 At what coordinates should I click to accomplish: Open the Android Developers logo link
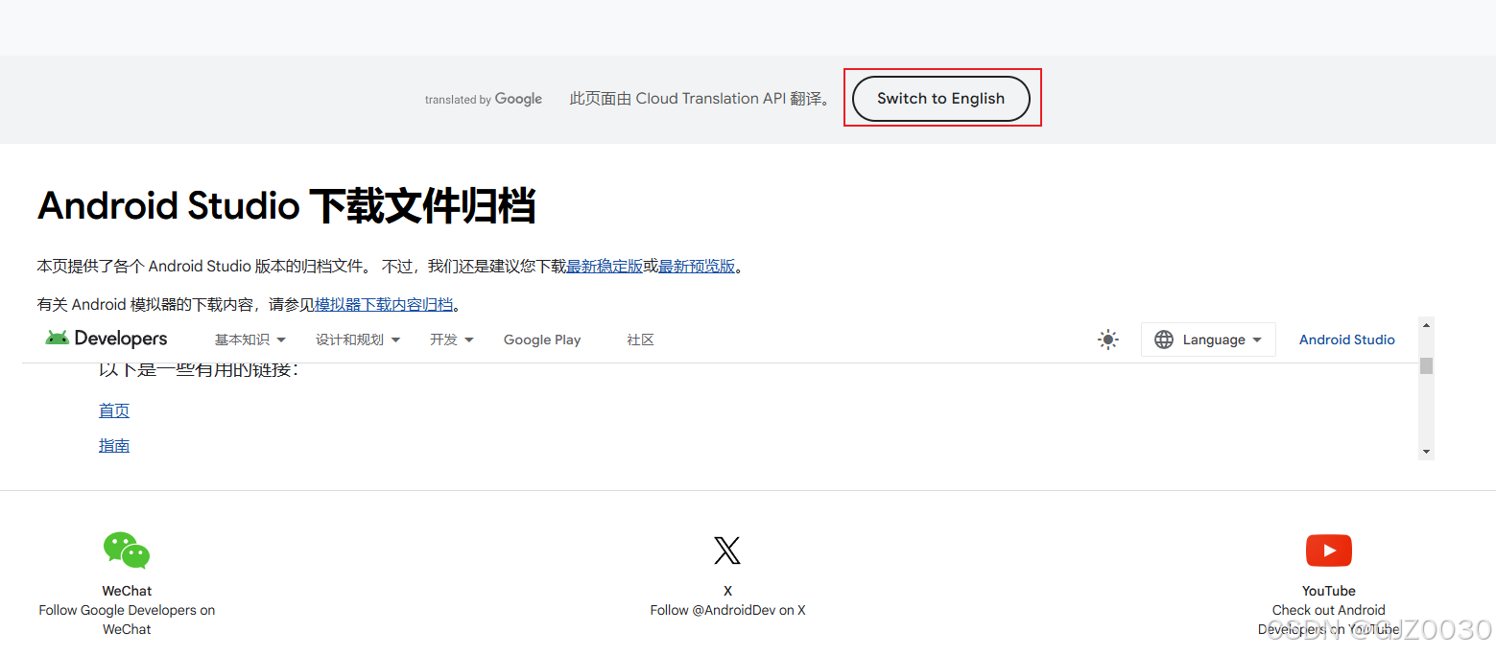tap(107, 339)
